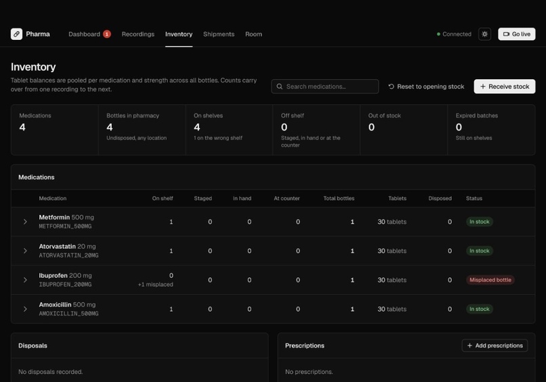Screen dimensions: 546x382
Task: Click the Status column header
Action: point(474,198)
